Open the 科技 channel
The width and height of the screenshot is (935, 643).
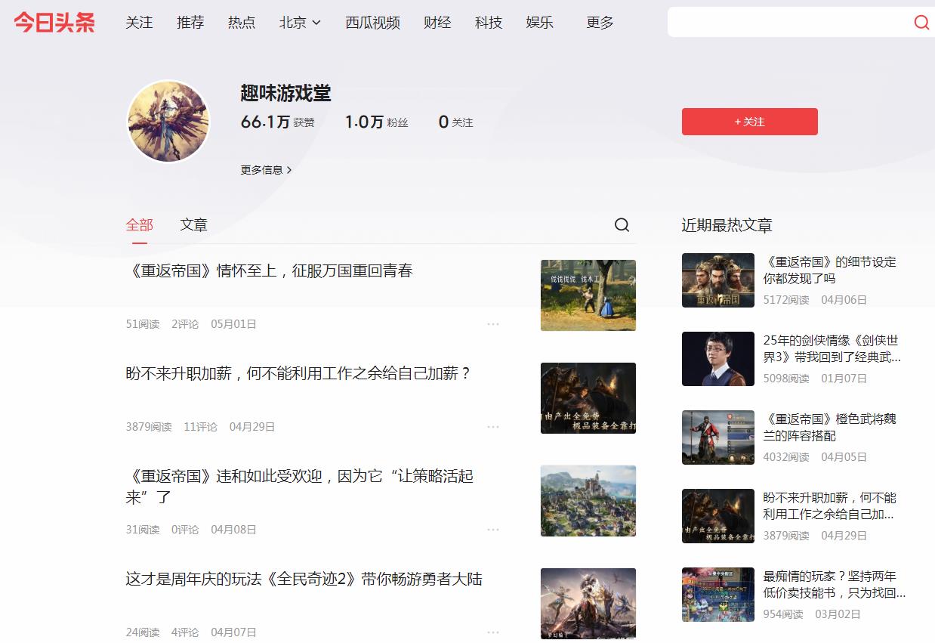click(489, 23)
